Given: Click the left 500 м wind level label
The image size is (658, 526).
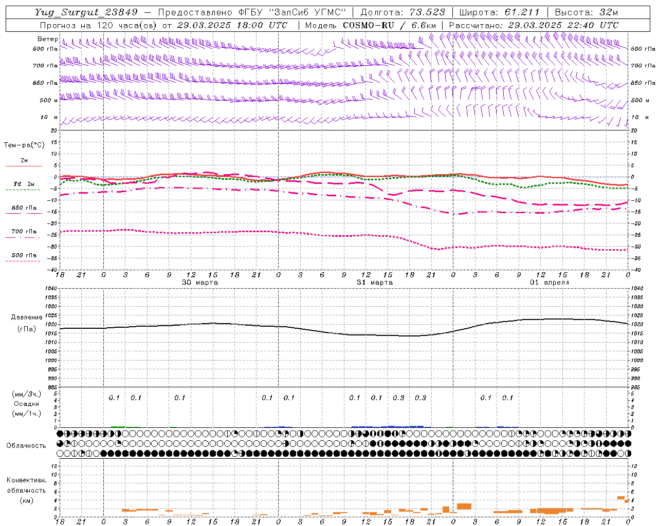Looking at the screenshot, I should coord(49,100).
